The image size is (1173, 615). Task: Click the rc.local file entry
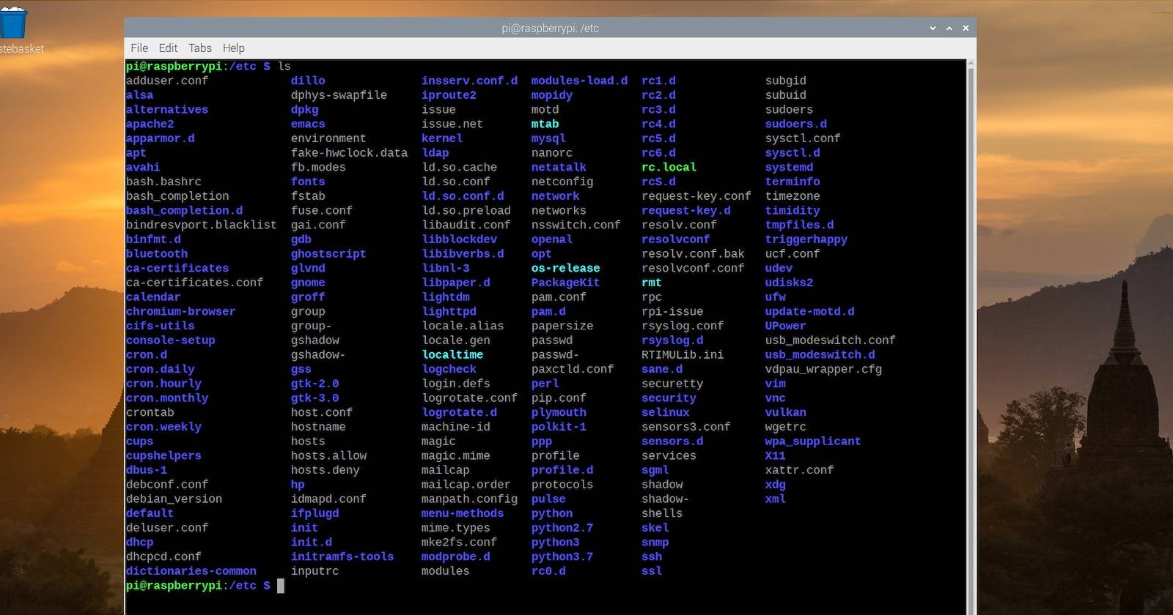coord(669,168)
